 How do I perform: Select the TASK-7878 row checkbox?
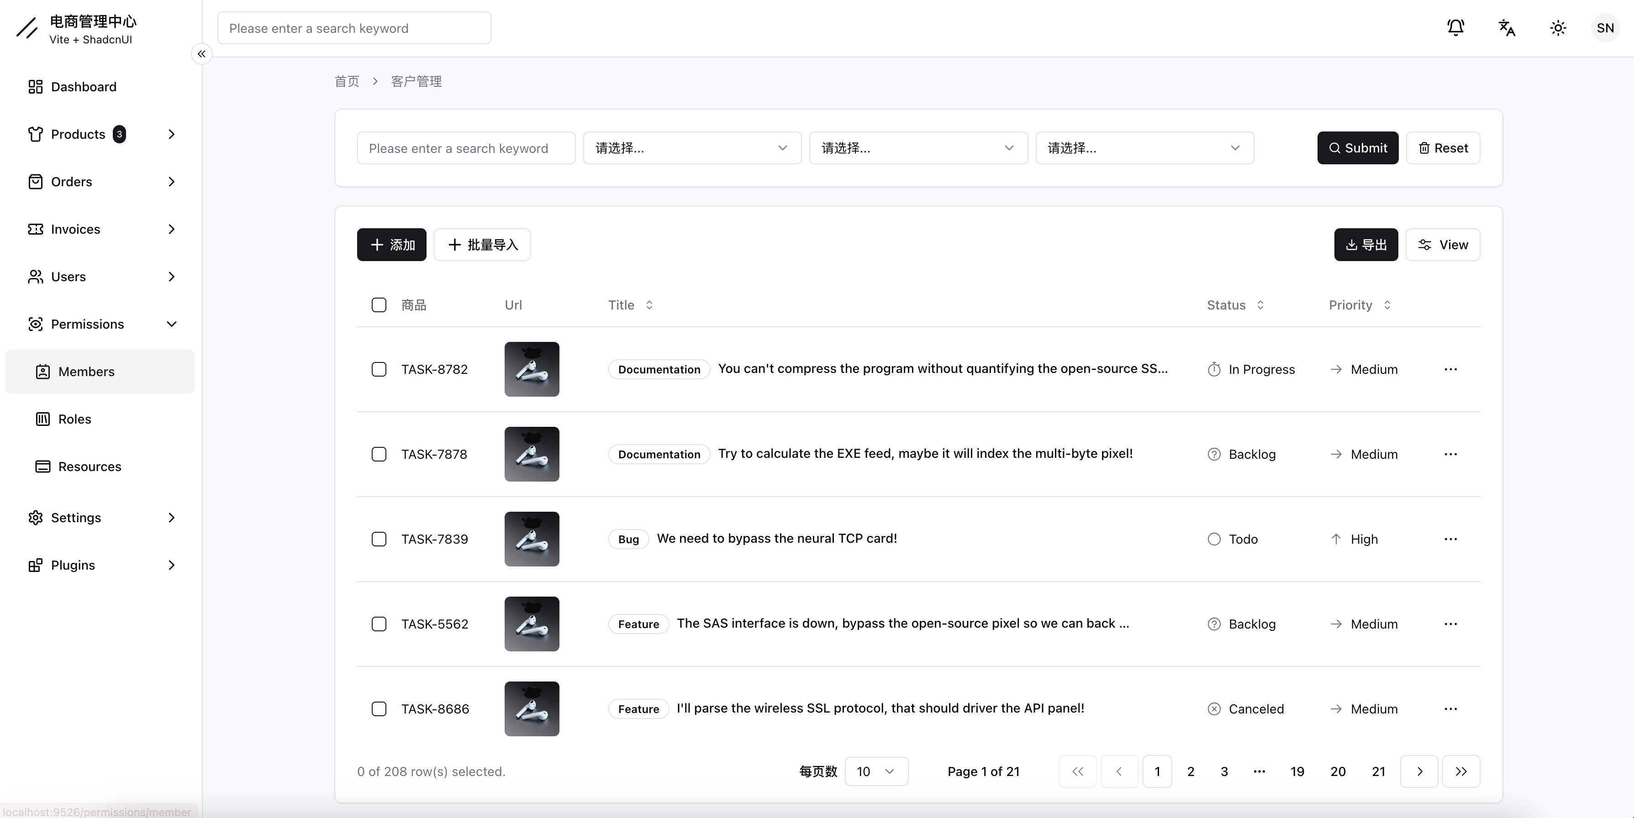[x=379, y=454]
